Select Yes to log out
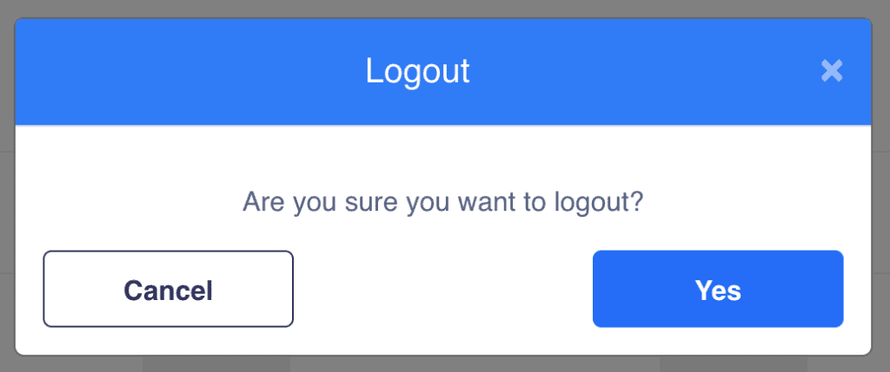This screenshot has width=890, height=372. coord(718,289)
